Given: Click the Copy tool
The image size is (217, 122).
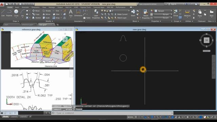Looking at the screenshot, I should coord(36,14).
